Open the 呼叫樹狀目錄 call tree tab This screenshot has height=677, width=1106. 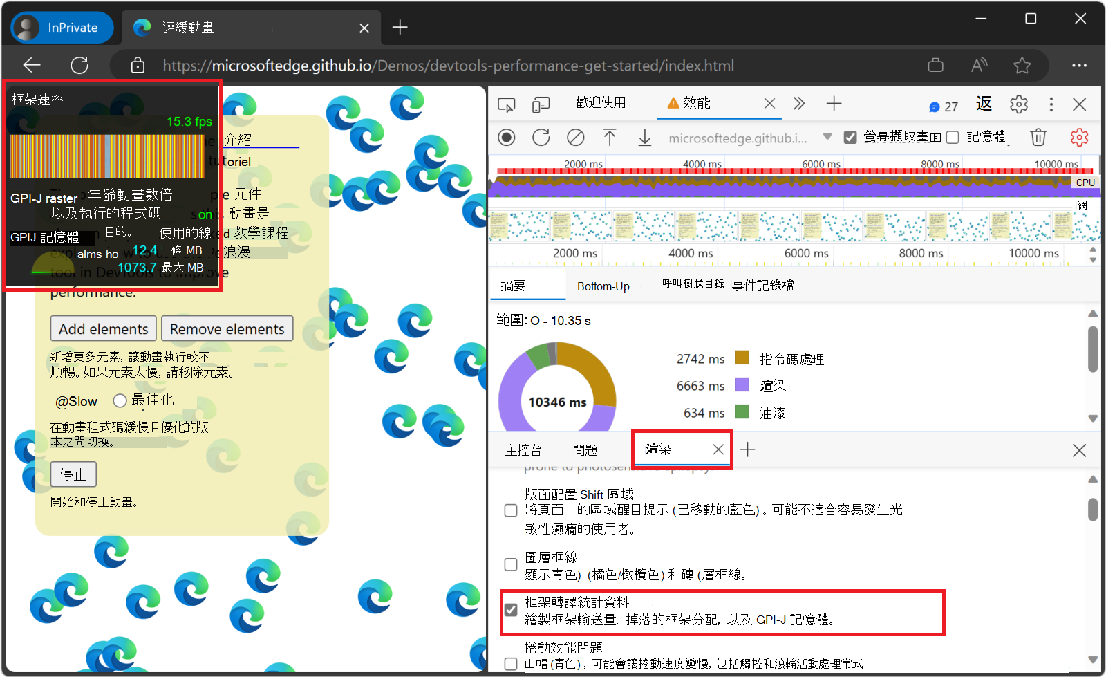(x=693, y=284)
